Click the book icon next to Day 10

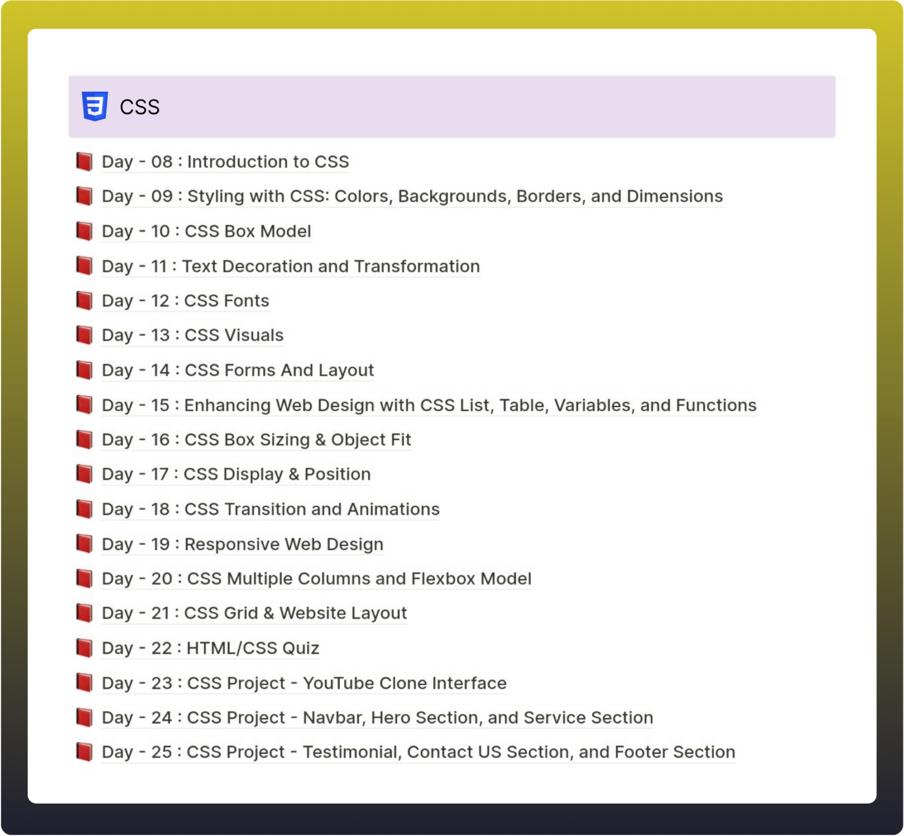(x=84, y=231)
